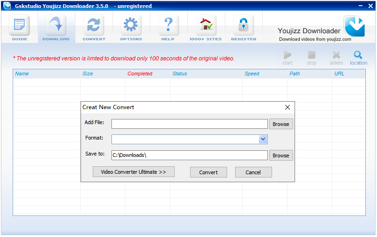Click the app icon in title bar
The width and height of the screenshot is (377, 237).
(x=7, y=6)
